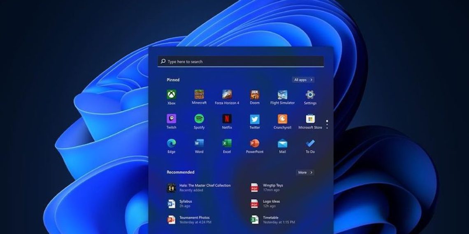The width and height of the screenshot is (469, 234).
Task: Open Flight Simulator pinned icon
Action: pyautogui.click(x=282, y=94)
